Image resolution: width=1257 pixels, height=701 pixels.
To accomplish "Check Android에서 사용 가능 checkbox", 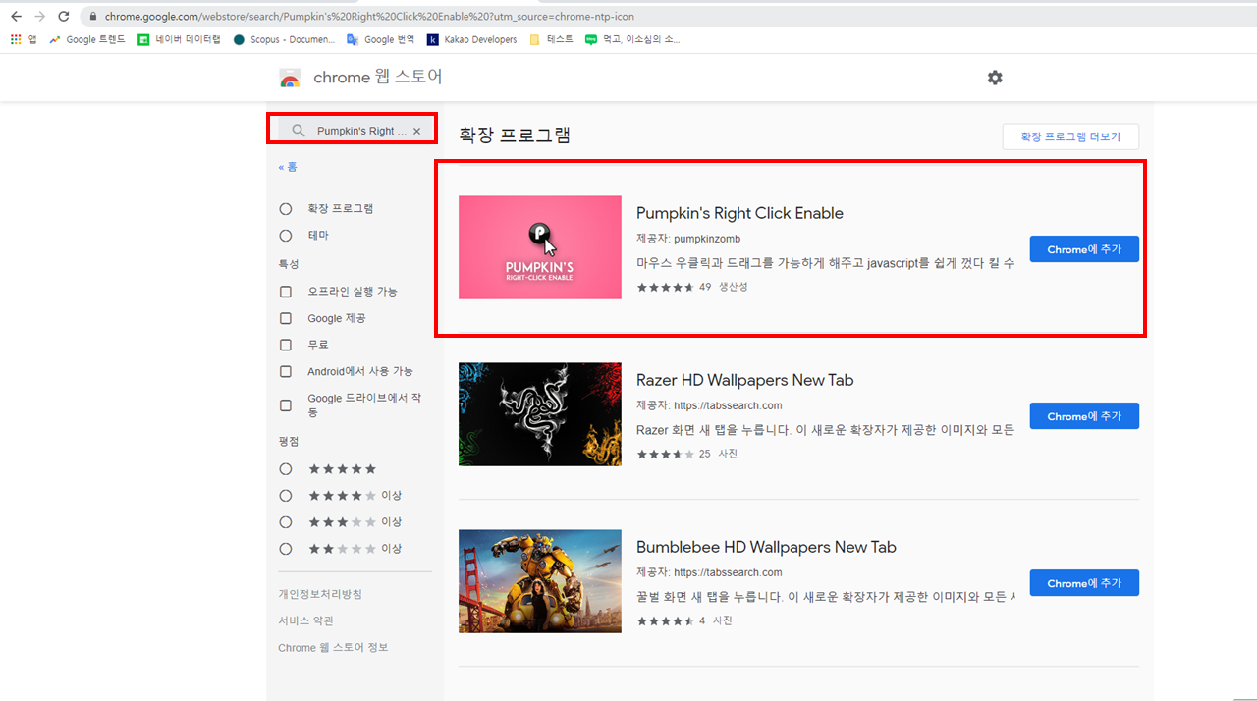I will (286, 371).
